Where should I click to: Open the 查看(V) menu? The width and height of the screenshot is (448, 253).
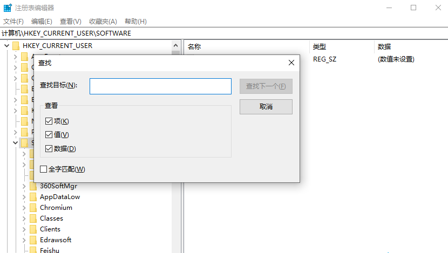click(70, 22)
